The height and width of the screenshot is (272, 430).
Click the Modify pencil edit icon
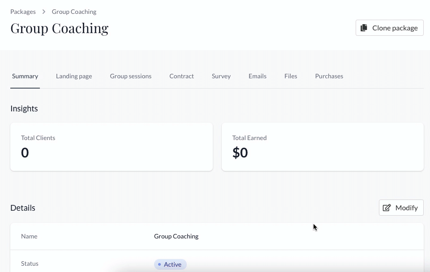(387, 208)
